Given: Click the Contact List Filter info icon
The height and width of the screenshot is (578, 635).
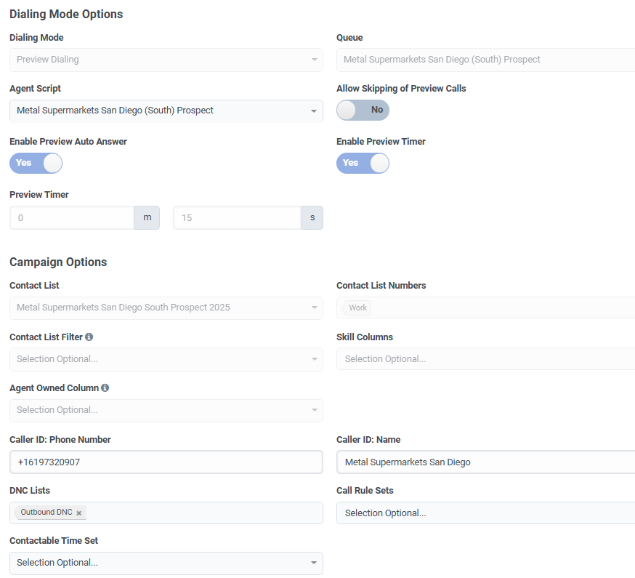Looking at the screenshot, I should pyautogui.click(x=89, y=337).
